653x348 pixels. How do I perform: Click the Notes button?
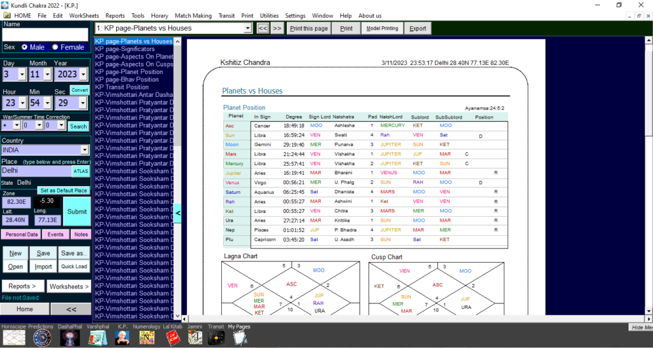[81, 235]
